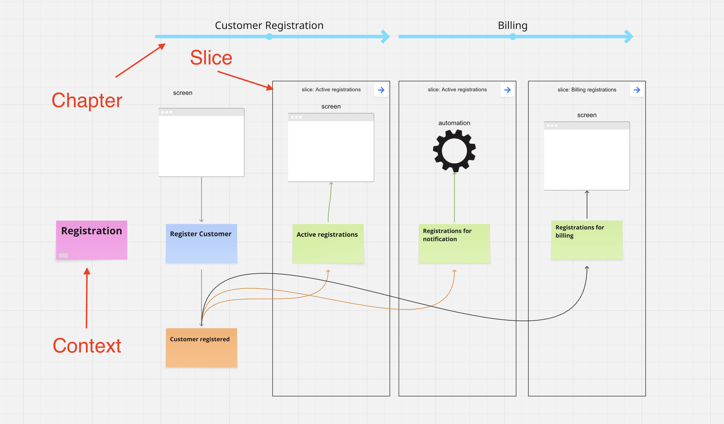Click the Register Customer blue sticky note

tap(201, 243)
